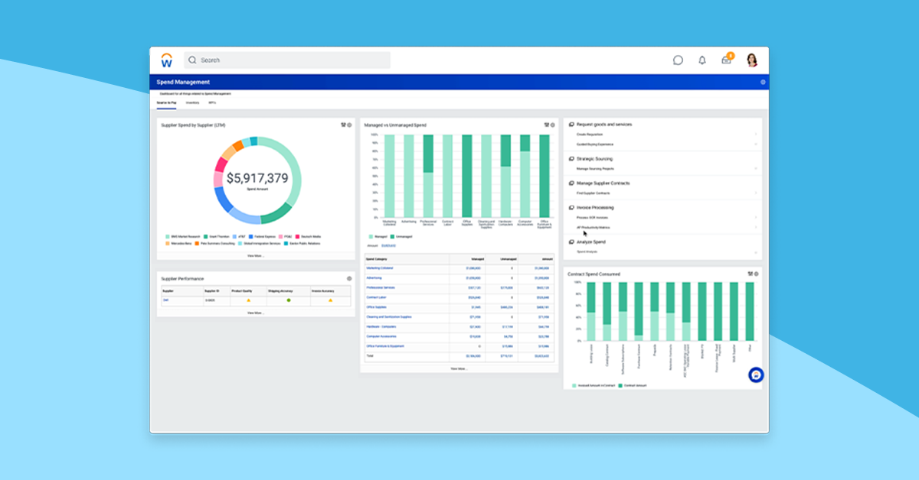Open the Workday Assistant floating chat button
919x480 pixels.
[x=755, y=376]
